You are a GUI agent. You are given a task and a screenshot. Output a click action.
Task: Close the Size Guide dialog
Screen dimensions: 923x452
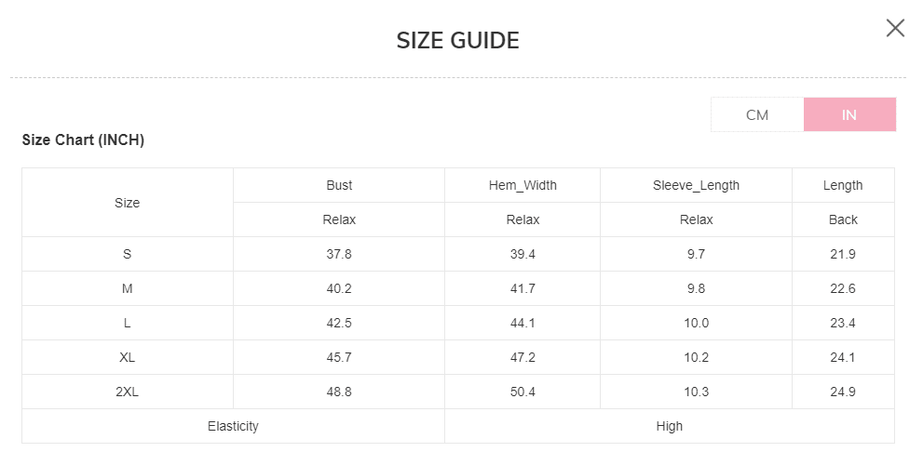click(895, 28)
